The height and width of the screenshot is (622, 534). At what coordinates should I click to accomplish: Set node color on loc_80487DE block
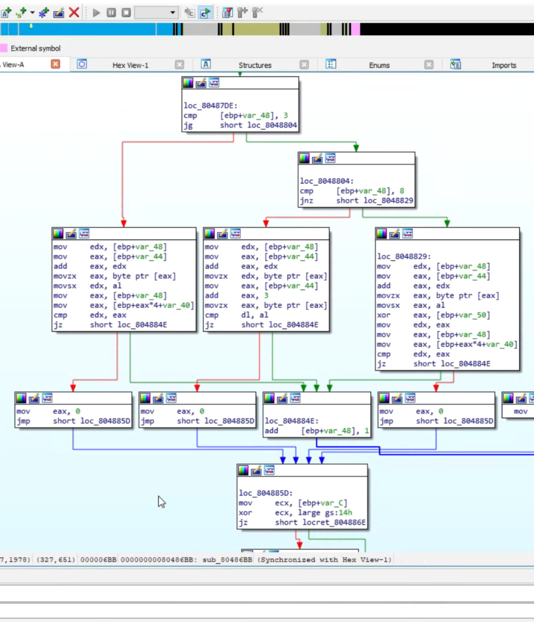point(188,83)
